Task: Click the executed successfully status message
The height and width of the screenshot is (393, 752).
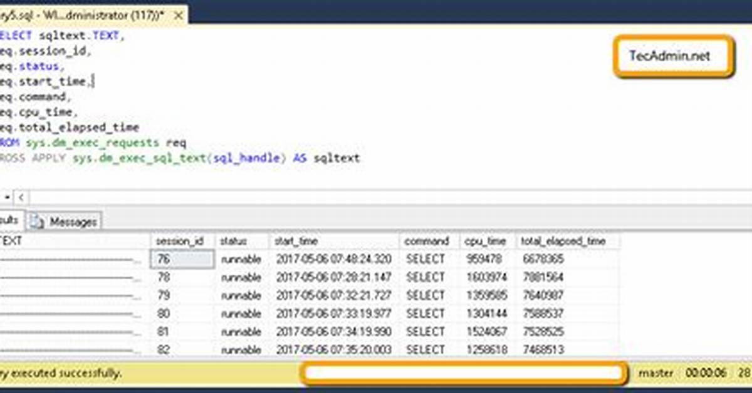Action: click(x=61, y=373)
